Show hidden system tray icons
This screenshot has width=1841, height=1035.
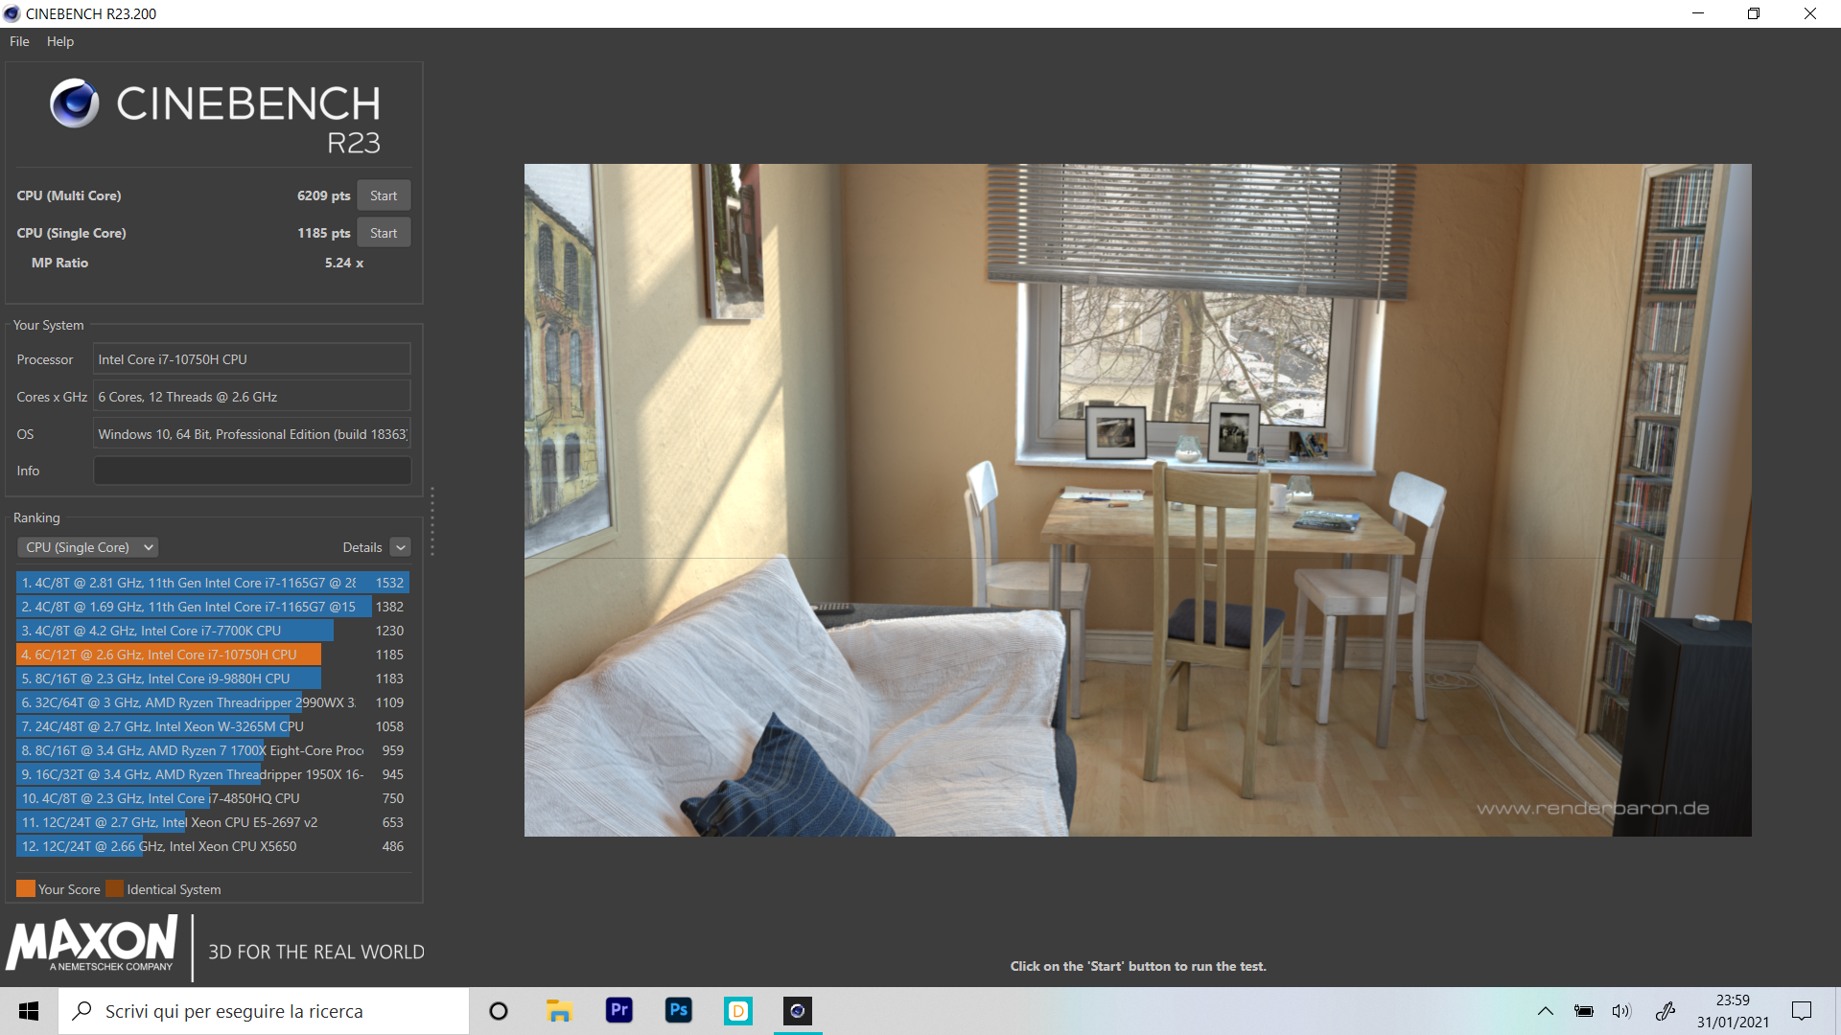click(1546, 1011)
